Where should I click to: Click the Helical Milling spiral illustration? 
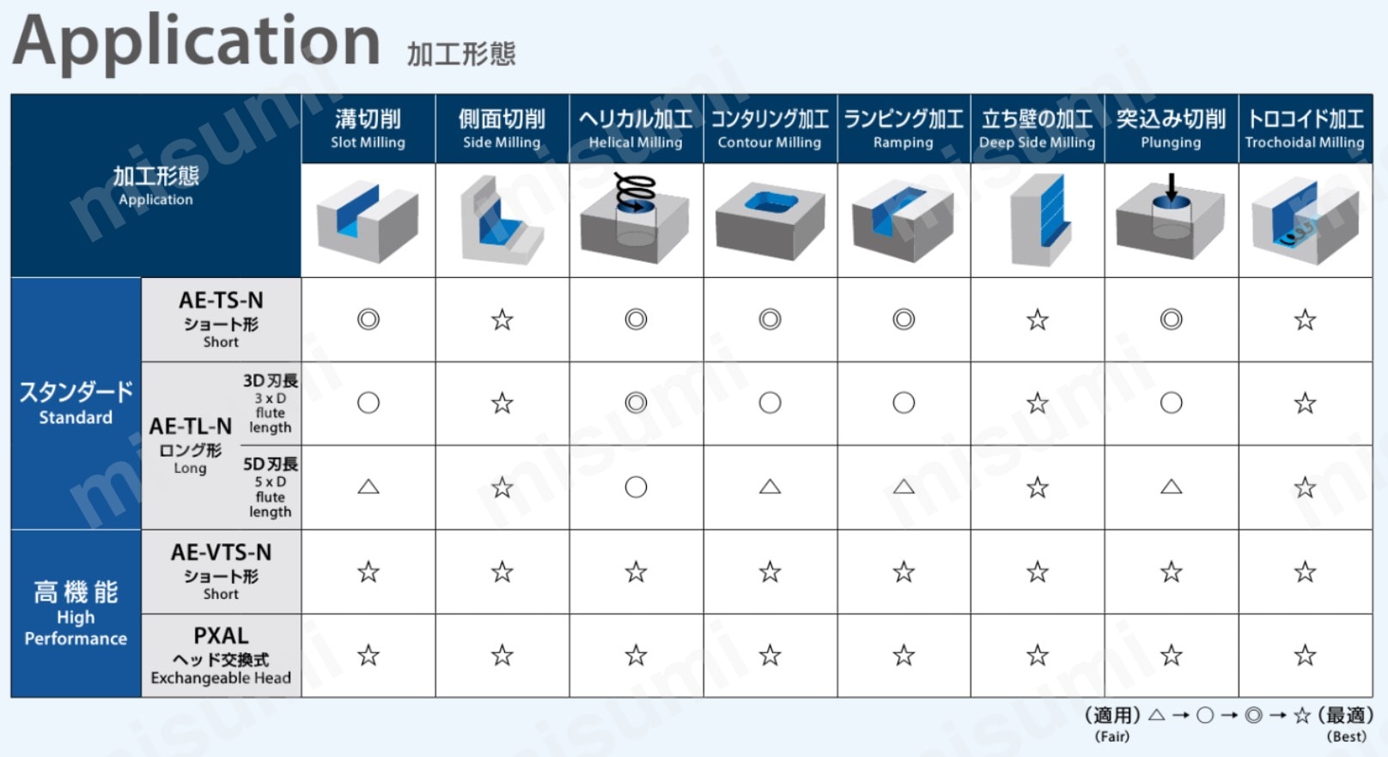(635, 219)
